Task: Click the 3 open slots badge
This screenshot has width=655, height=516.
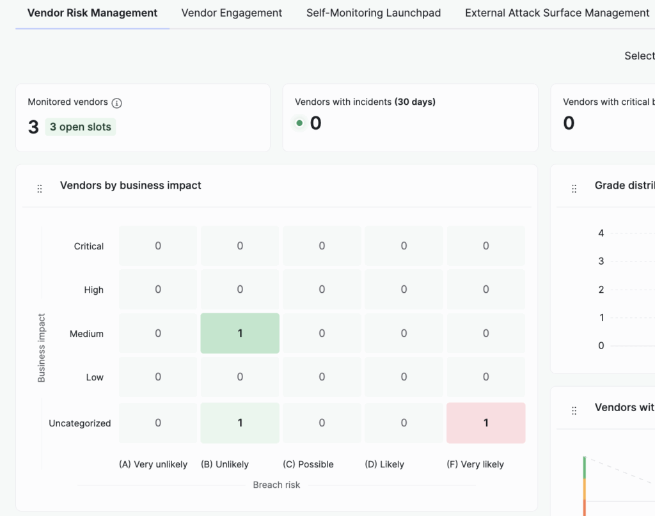Action: click(x=81, y=127)
